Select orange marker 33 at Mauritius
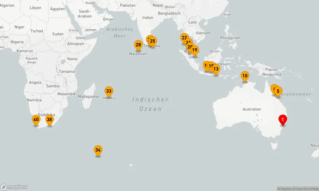 pyautogui.click(x=109, y=91)
